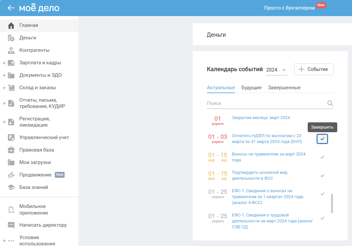Click the Управленческий учет ruble icon
Image resolution: width=352 pixels, height=246 pixels.
(11, 137)
